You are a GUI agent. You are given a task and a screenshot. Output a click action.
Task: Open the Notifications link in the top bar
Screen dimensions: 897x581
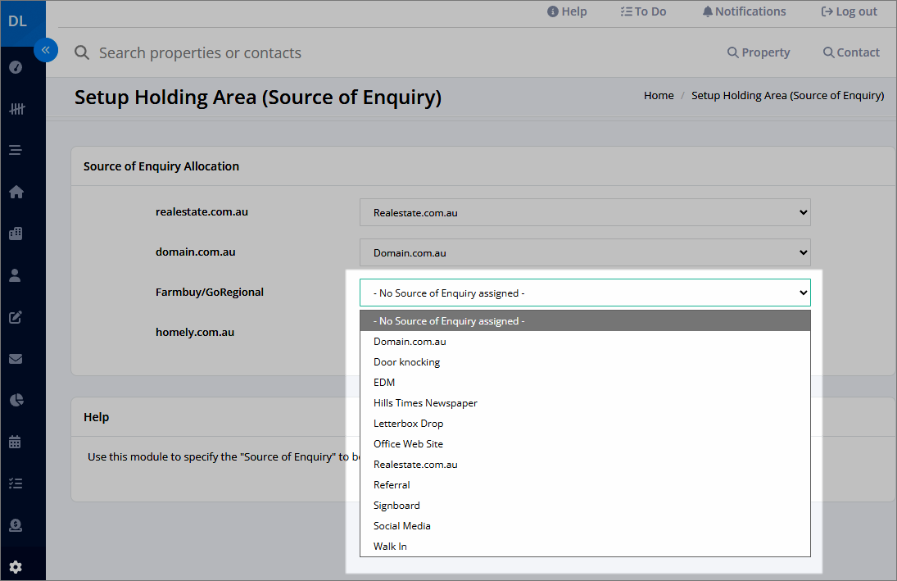click(745, 11)
